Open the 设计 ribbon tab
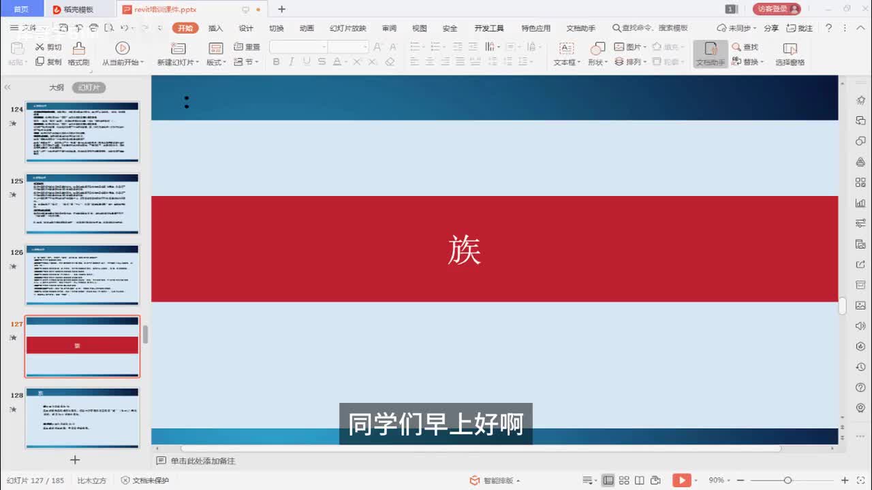 pos(246,28)
